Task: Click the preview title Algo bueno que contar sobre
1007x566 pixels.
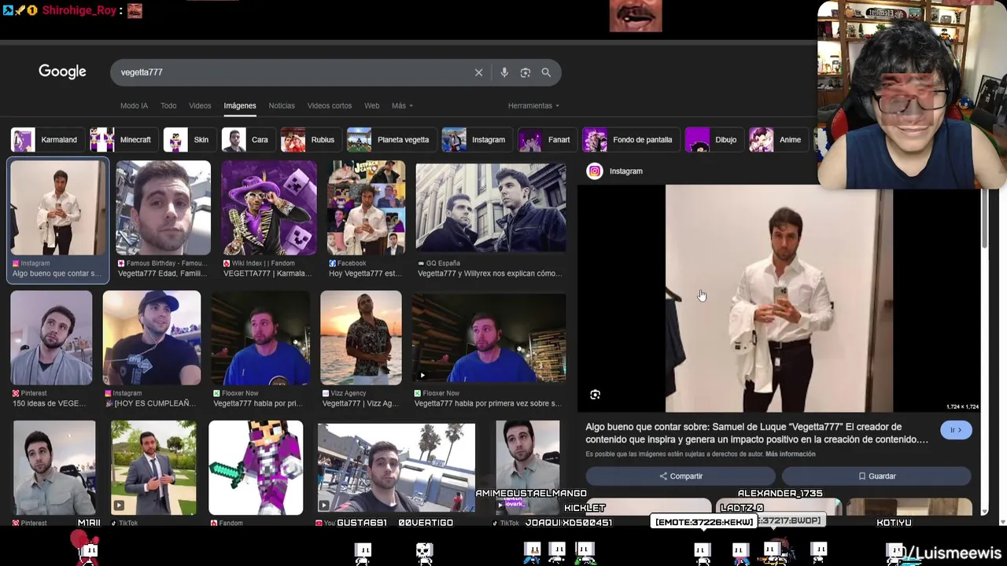Action: point(757,433)
